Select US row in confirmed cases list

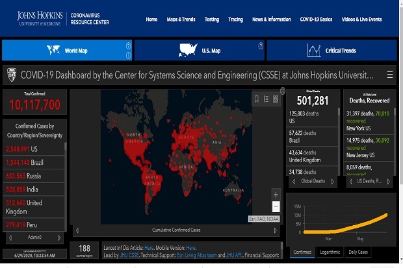pyautogui.click(x=34, y=149)
